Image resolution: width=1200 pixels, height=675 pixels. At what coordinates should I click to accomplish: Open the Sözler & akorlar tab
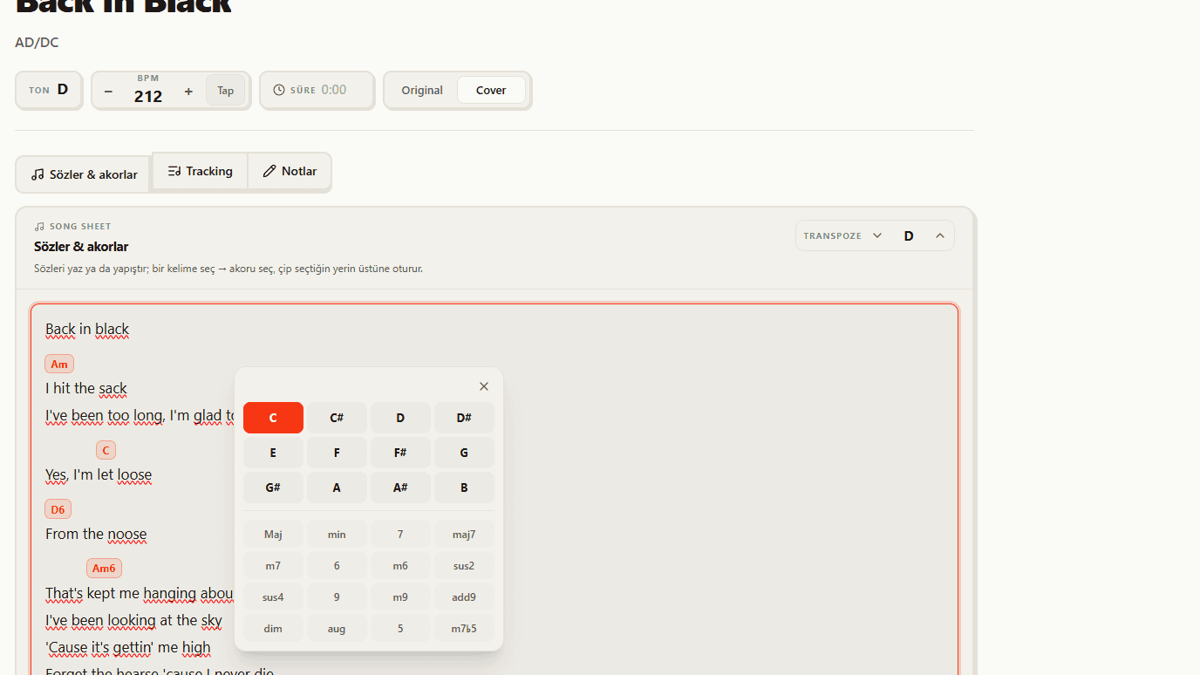pyautogui.click(x=85, y=174)
